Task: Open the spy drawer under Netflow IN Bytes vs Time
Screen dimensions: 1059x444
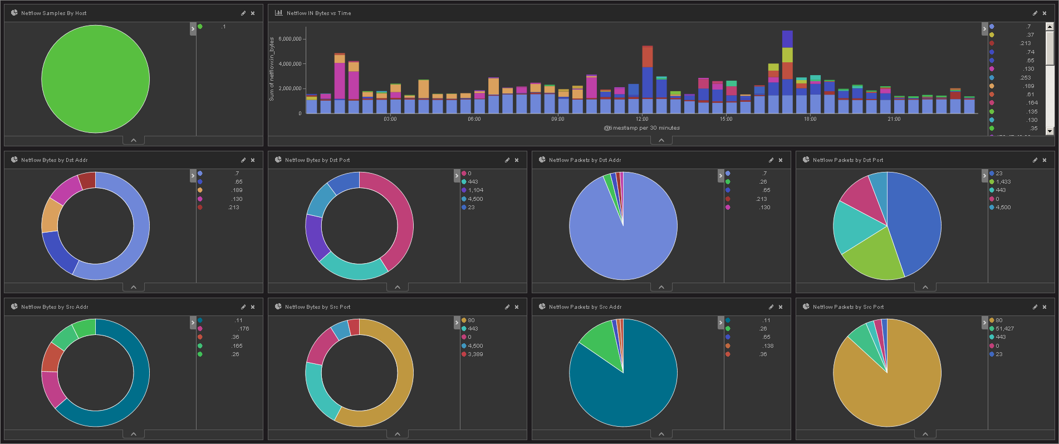Action: click(x=661, y=140)
